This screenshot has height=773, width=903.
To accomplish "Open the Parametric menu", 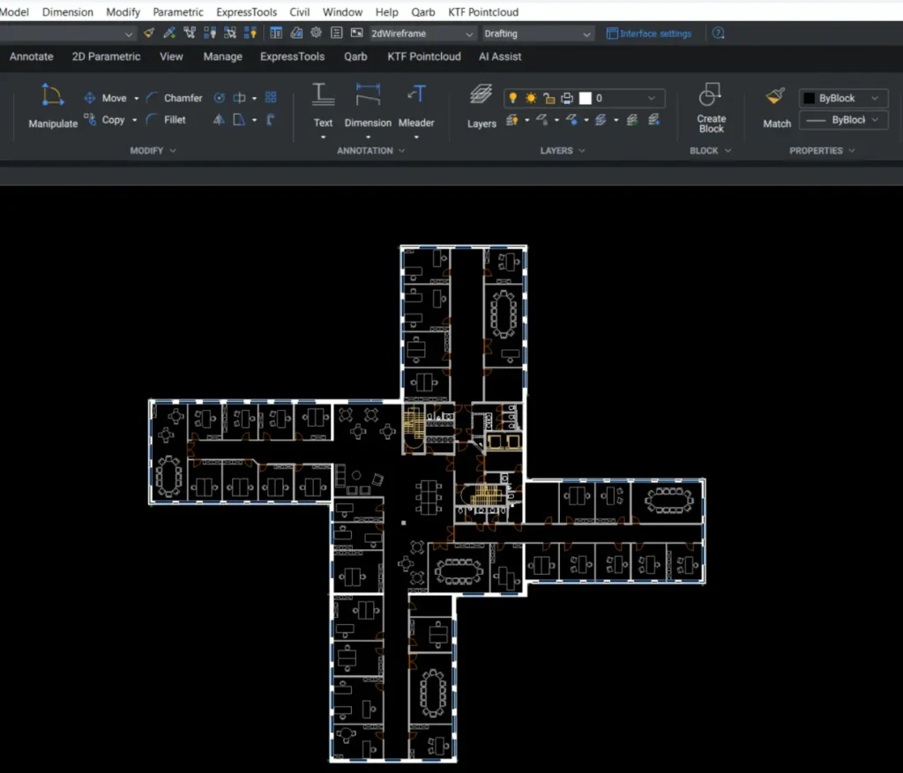I will 178,12.
